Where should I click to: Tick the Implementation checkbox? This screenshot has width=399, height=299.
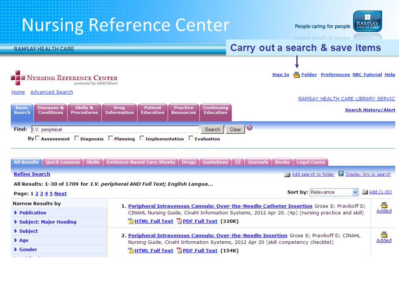coord(142,138)
